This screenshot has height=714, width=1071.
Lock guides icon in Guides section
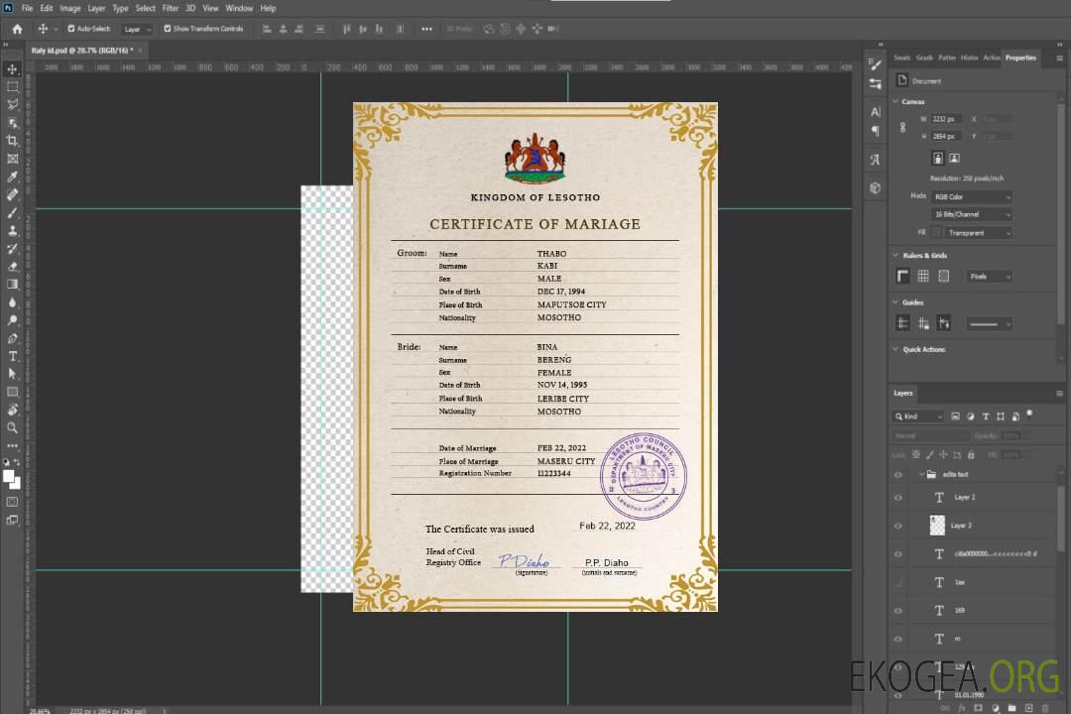923,324
